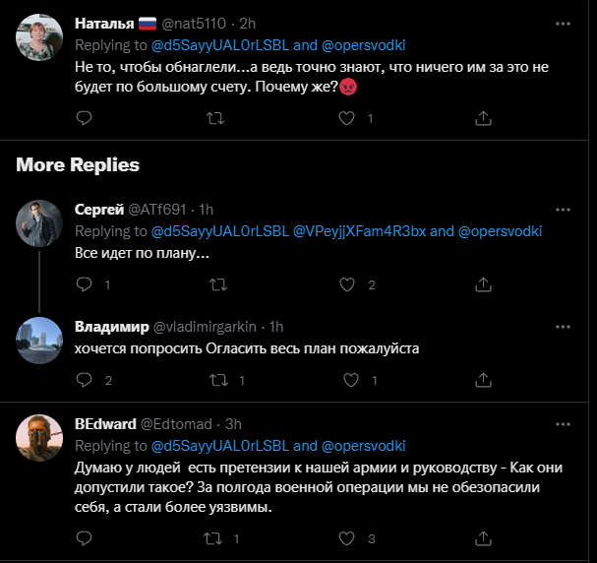This screenshot has height=563, width=597.
Task: Share Сергей's tweet
Action: pyautogui.click(x=483, y=285)
